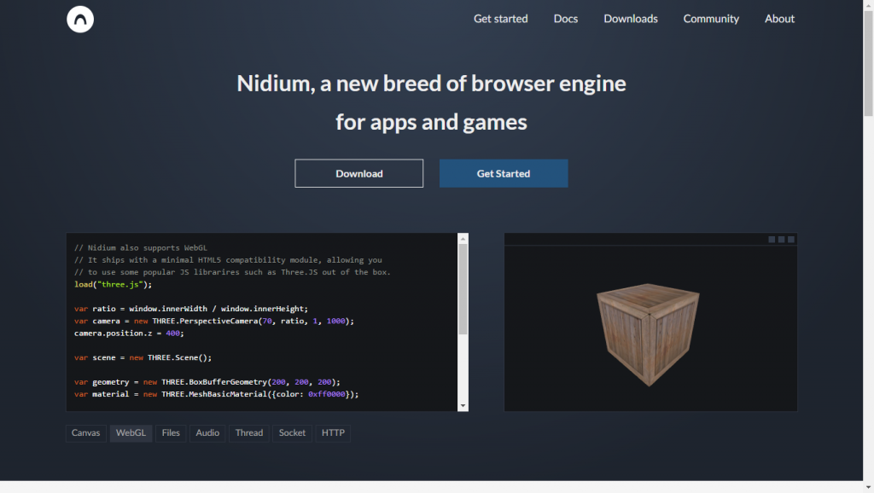Click the 'var scene = new THREE.Scene()' line
874x493 pixels.
(x=143, y=357)
